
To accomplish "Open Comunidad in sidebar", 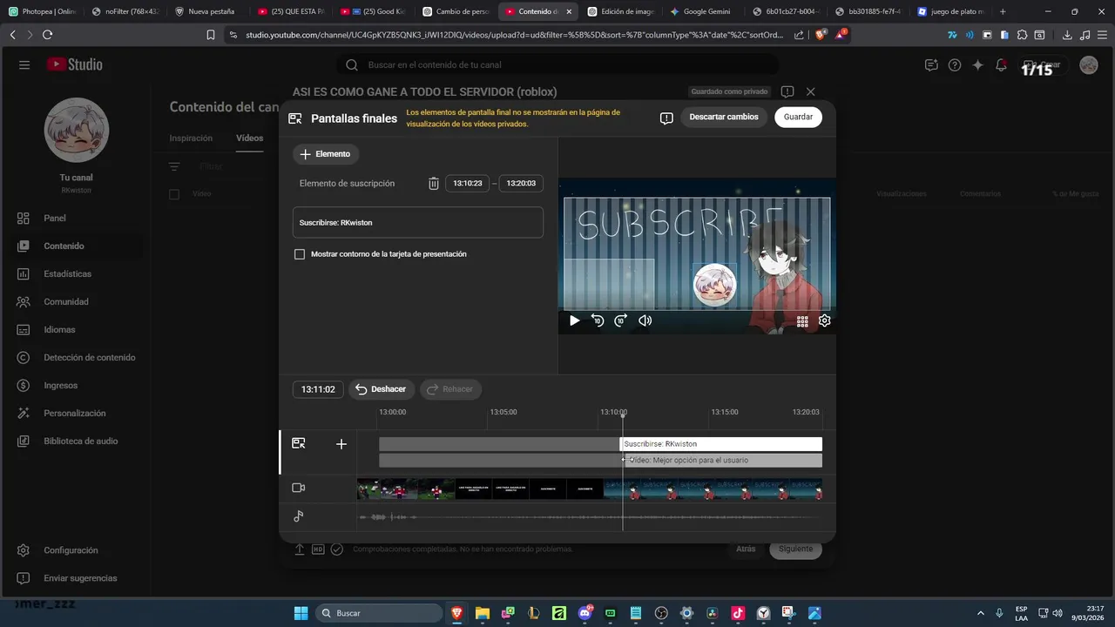I will 75,301.
